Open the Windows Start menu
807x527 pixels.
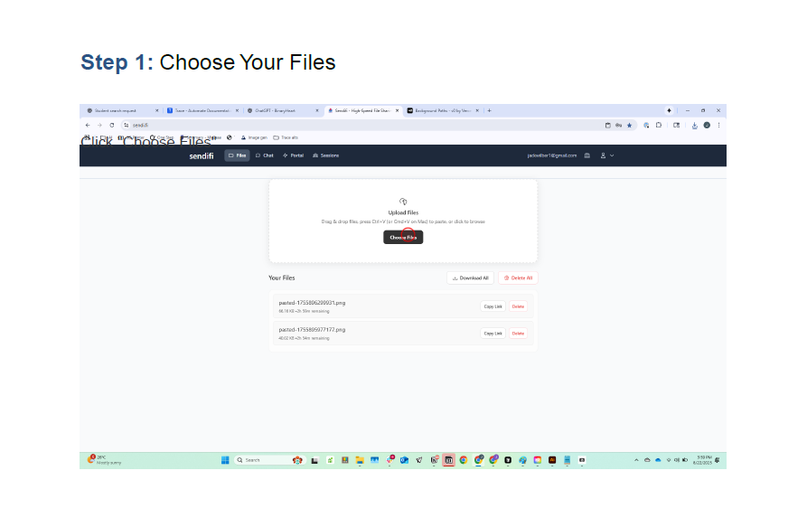pyautogui.click(x=225, y=460)
